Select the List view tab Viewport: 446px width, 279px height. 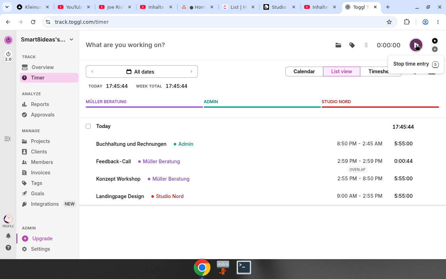coord(341,71)
